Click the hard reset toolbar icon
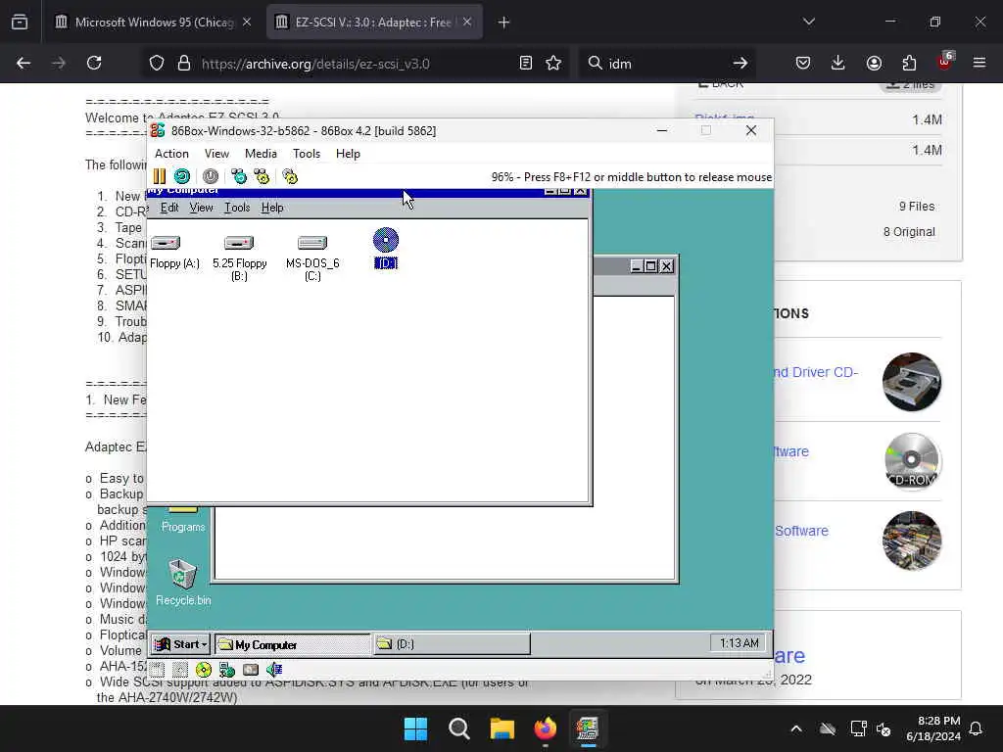The height and width of the screenshot is (752, 1003). click(x=182, y=176)
